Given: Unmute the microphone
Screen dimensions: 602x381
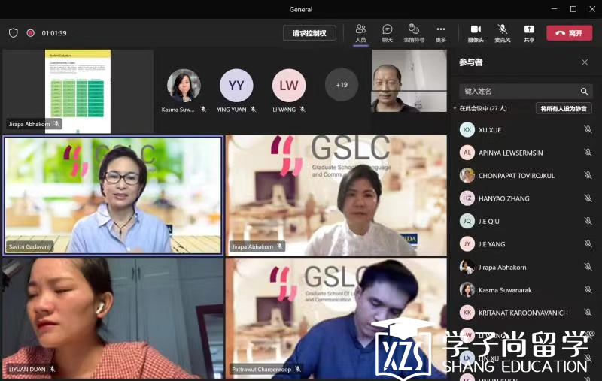Looking at the screenshot, I should [x=502, y=33].
